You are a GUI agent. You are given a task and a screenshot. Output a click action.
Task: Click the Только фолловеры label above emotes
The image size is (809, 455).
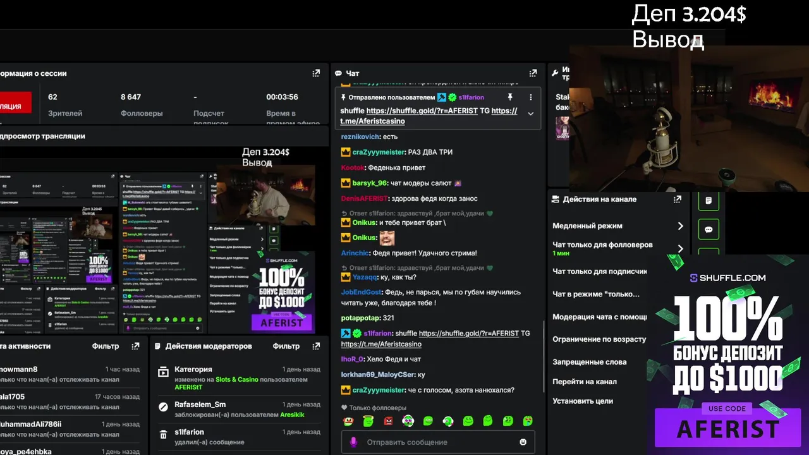[x=374, y=408]
